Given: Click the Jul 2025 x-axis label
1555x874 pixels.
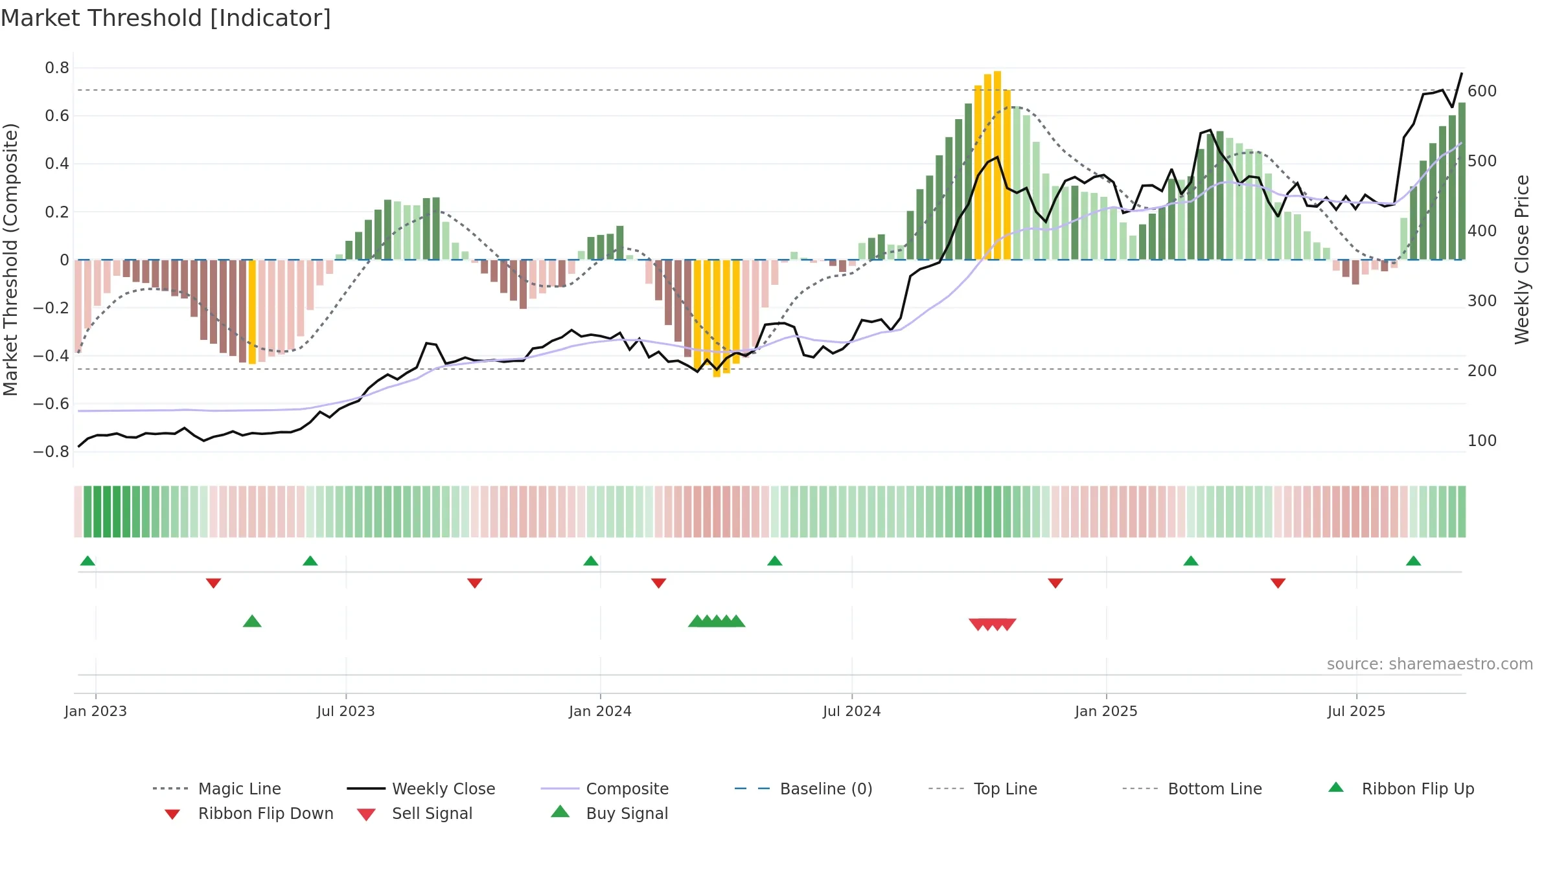Looking at the screenshot, I should click(x=1357, y=711).
